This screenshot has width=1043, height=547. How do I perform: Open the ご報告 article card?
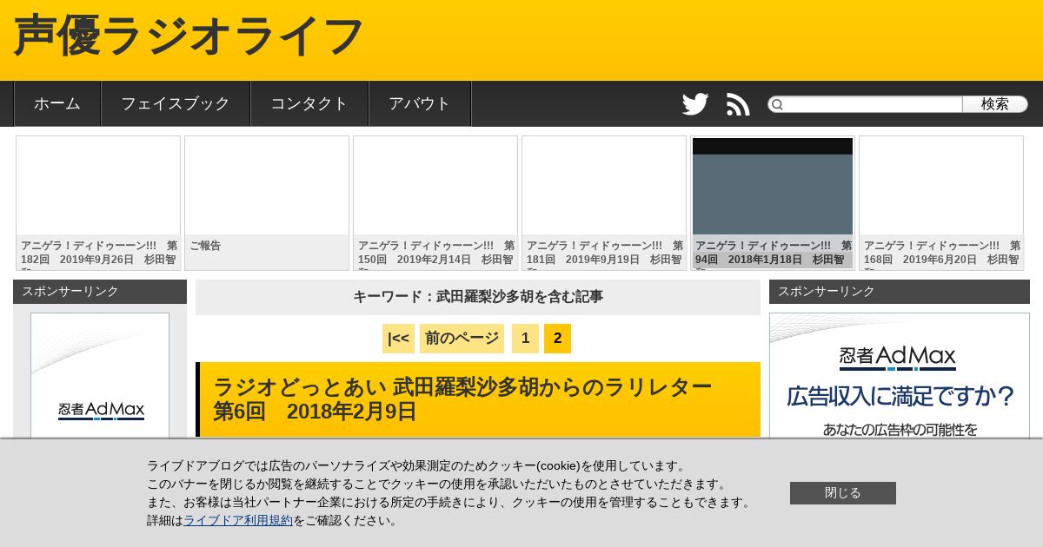[x=267, y=203]
